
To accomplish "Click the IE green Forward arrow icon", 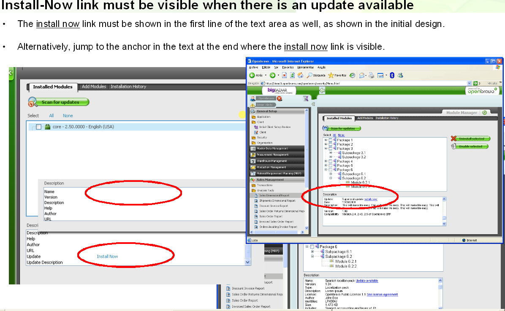I will point(272,76).
